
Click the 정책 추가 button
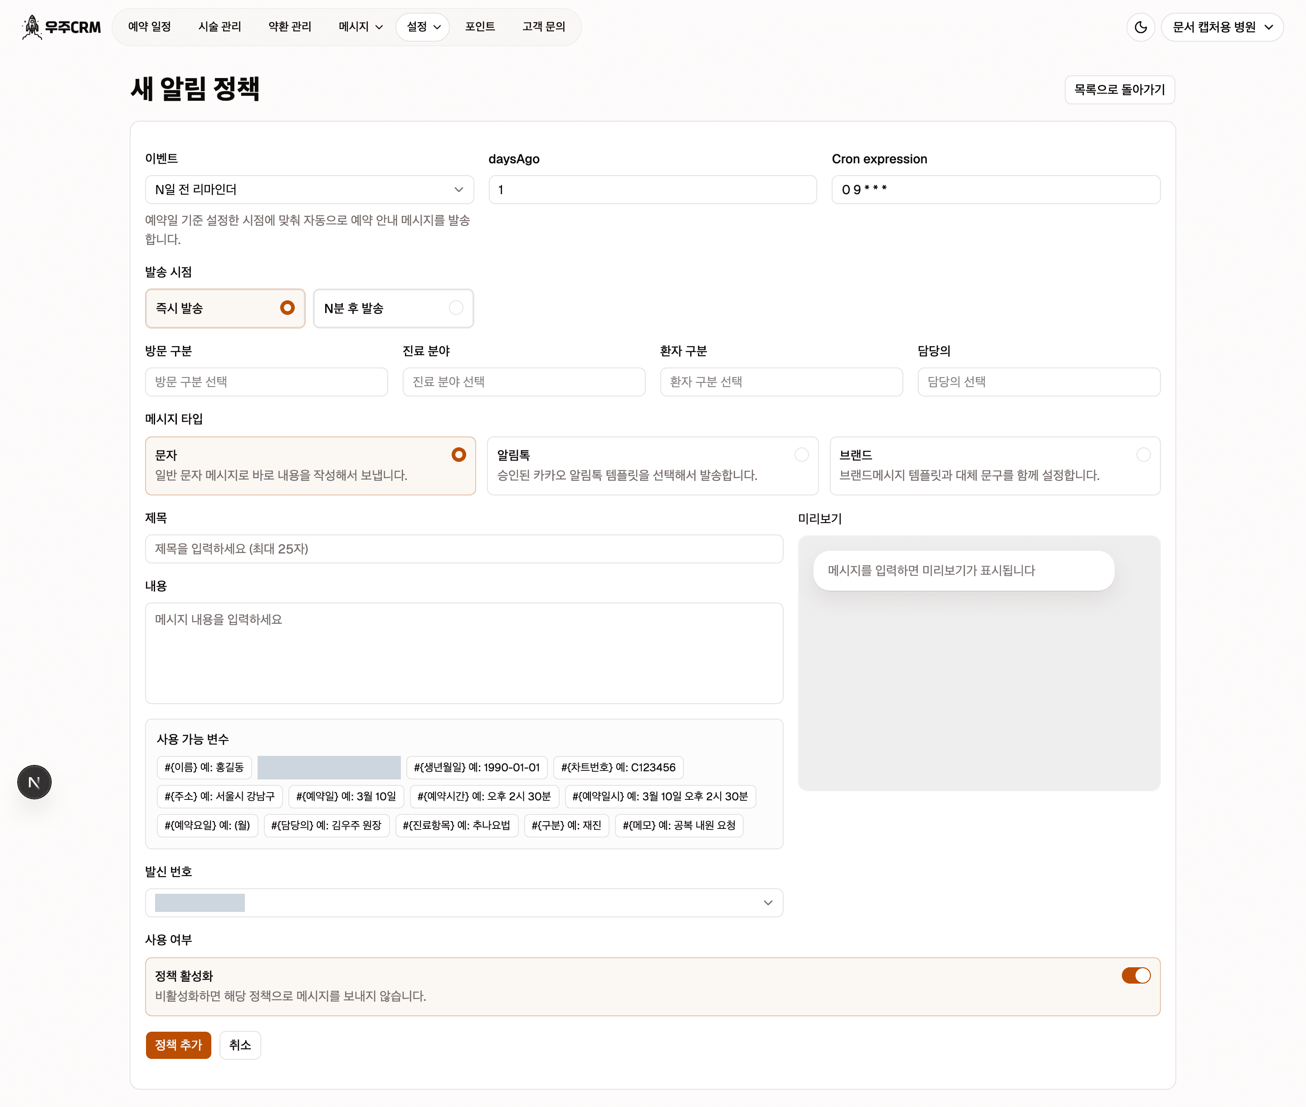(178, 1045)
